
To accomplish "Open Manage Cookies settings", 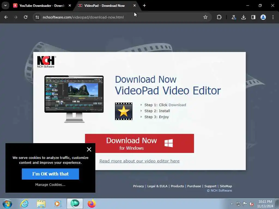I will pyautogui.click(x=50, y=185).
